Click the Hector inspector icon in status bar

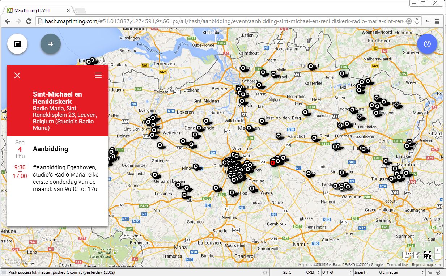438,272
